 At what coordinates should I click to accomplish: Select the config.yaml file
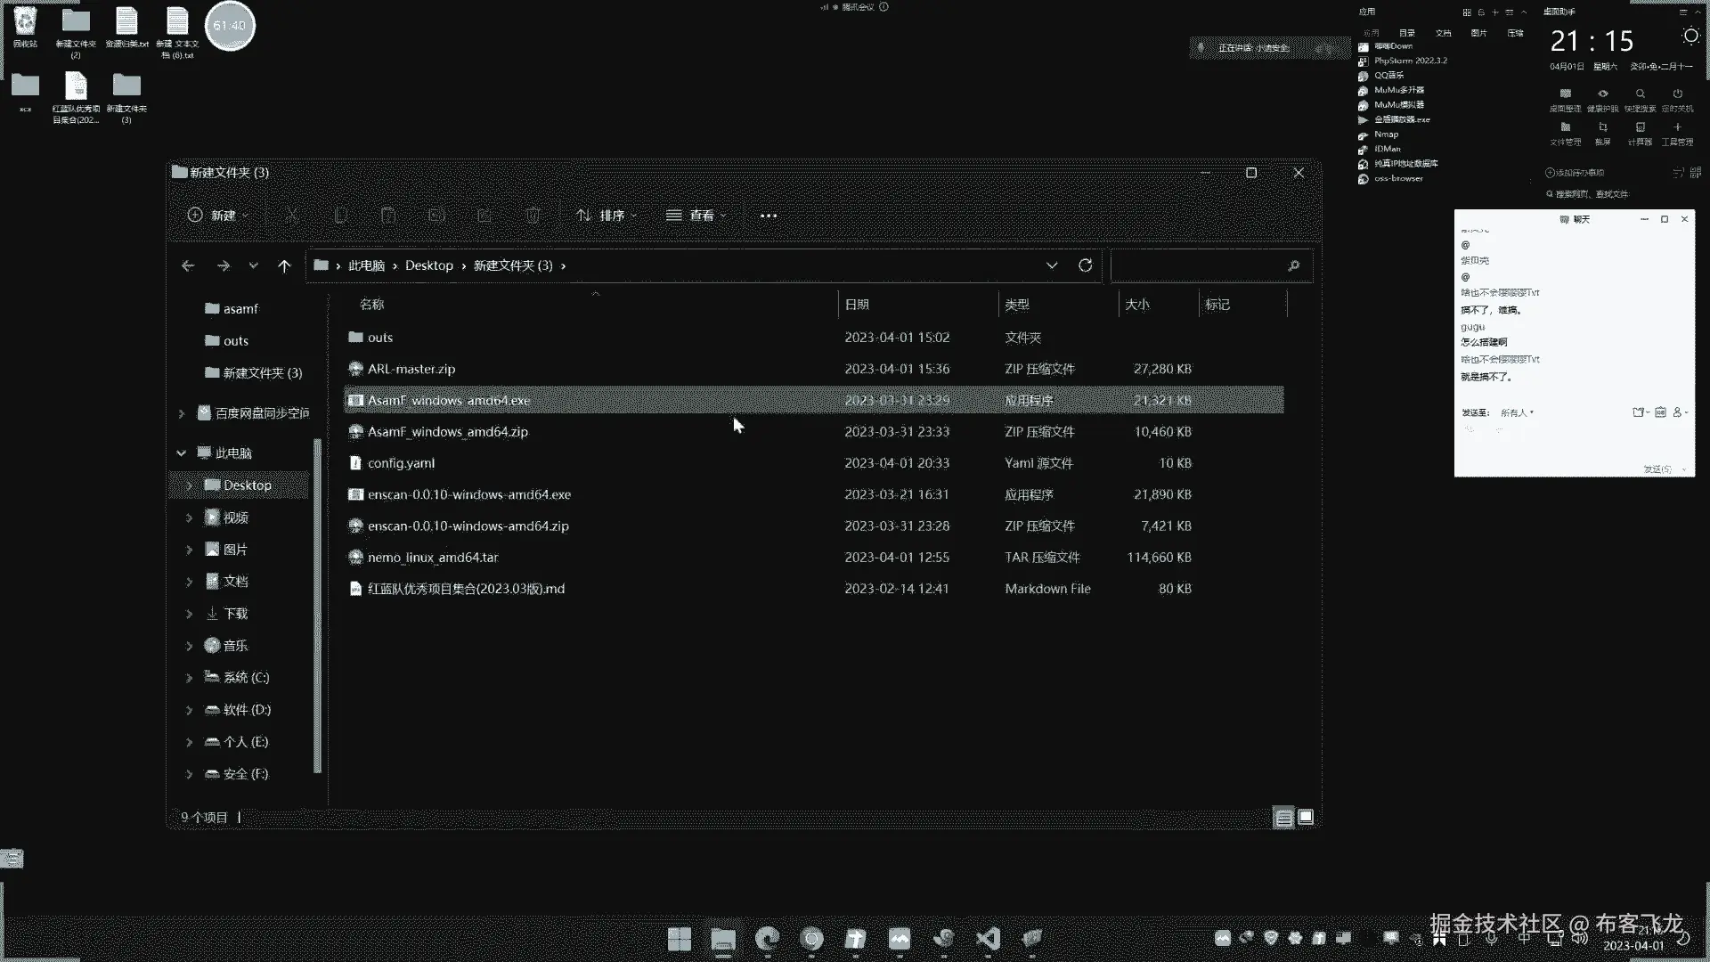click(401, 463)
